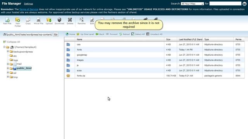Reload the file listing
248x139 pixels.
pyautogui.click(x=124, y=34)
